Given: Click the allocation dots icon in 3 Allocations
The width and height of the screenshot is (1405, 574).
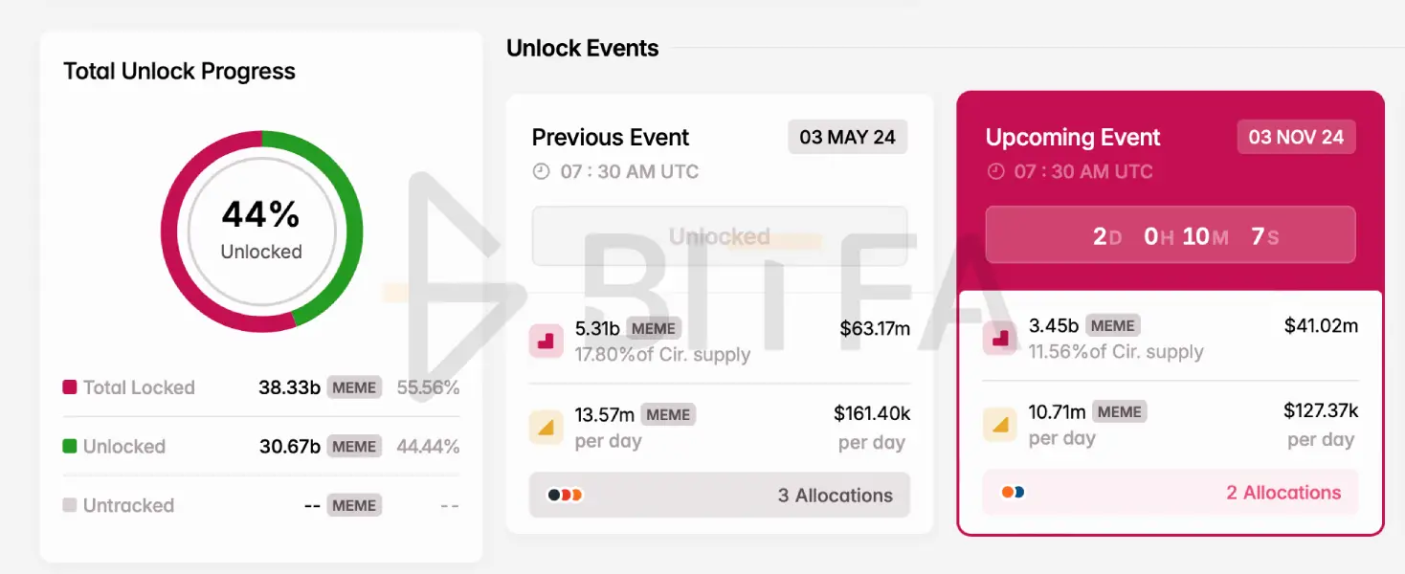Looking at the screenshot, I should tap(565, 496).
